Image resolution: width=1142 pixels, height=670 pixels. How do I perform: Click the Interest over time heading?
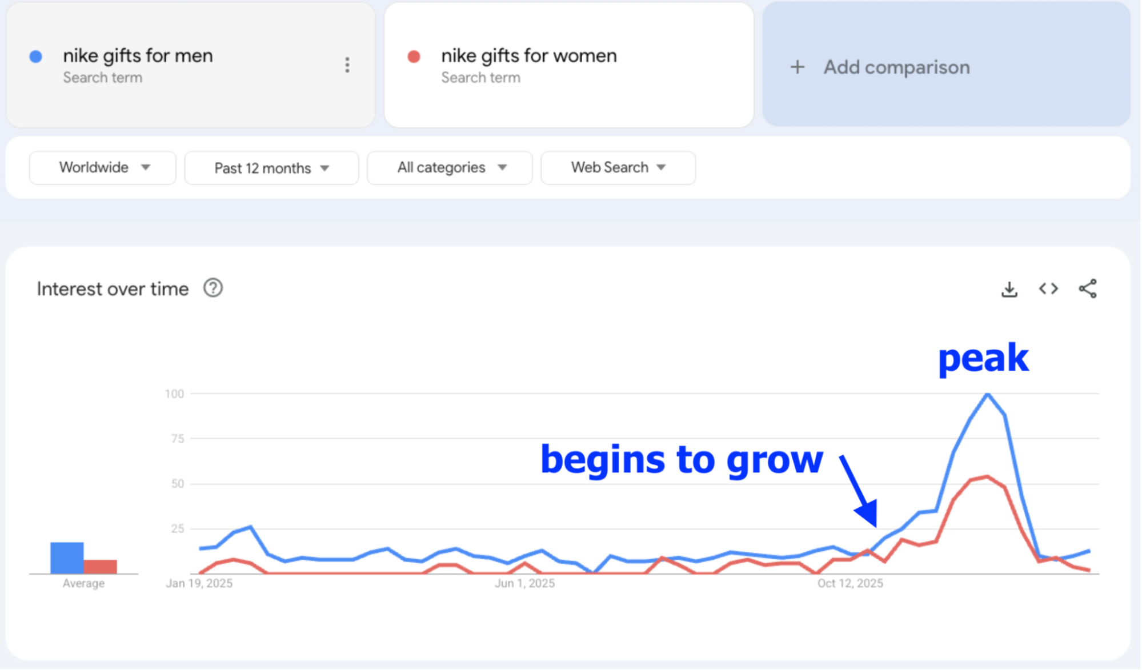click(112, 288)
